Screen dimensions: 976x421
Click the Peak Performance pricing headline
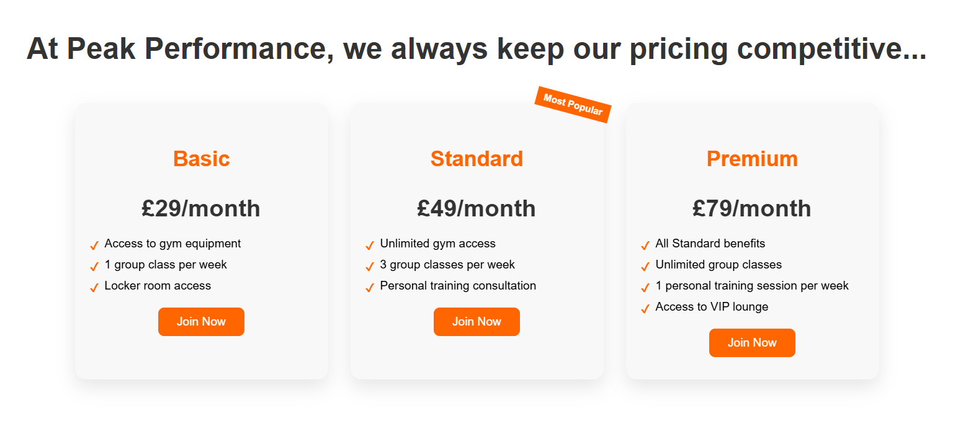[477, 48]
